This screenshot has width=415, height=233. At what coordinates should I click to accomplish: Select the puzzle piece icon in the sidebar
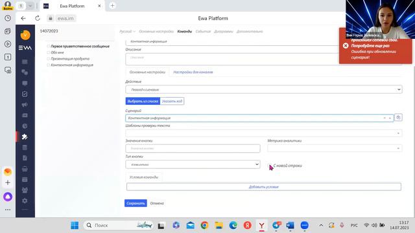(x=25, y=137)
